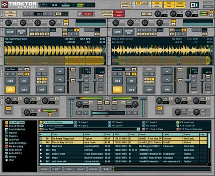
Task: Click the Native Instruments NI logo
Action: (194, 5)
